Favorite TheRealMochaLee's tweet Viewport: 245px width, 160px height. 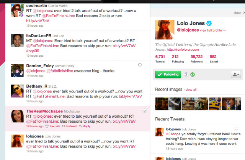pos(53,126)
